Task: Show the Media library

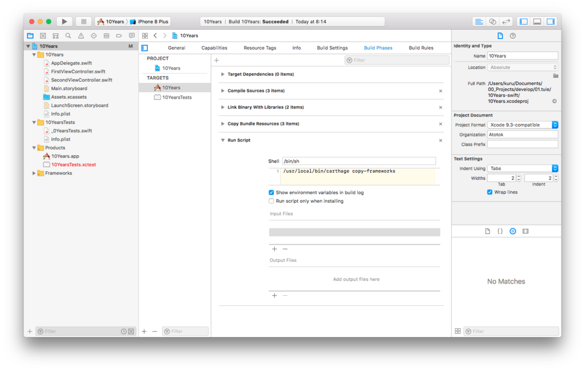Action: click(526, 231)
